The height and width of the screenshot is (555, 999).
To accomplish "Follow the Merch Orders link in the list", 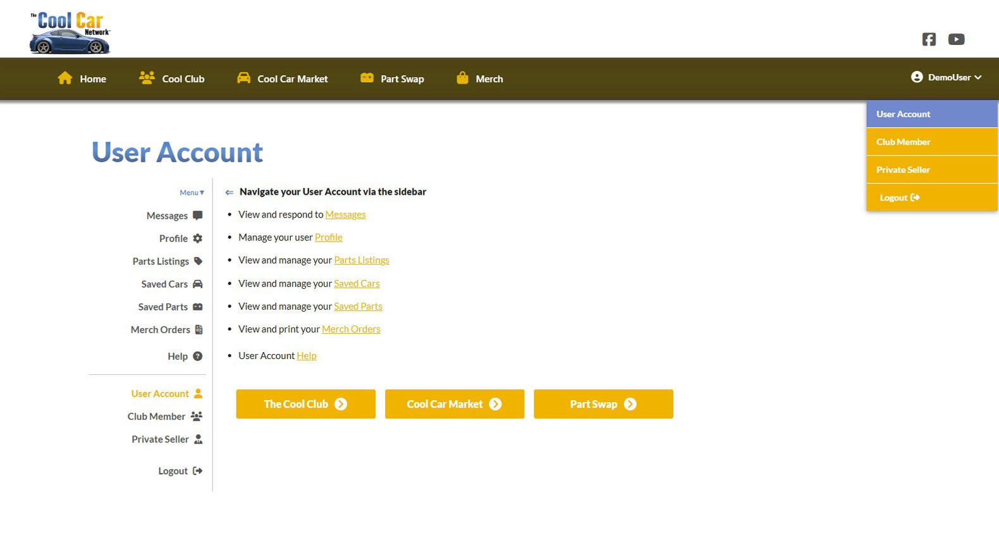I will pyautogui.click(x=351, y=329).
